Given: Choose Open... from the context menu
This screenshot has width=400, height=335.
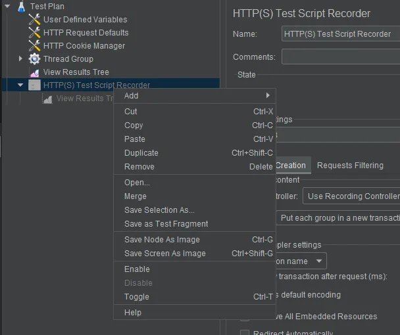Looking at the screenshot, I should [x=195, y=183].
